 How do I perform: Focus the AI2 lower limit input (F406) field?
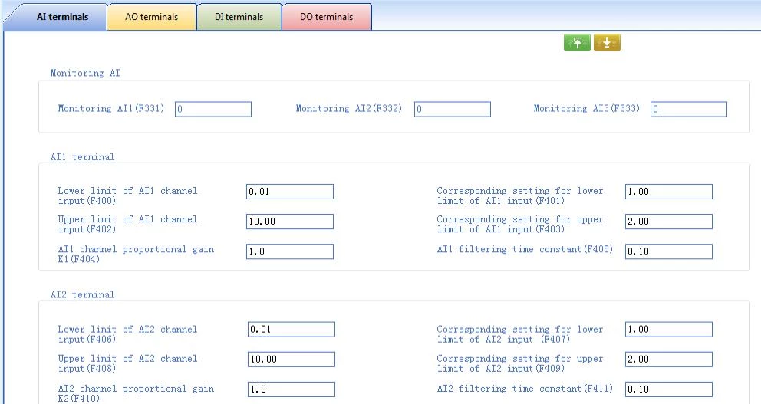pyautogui.click(x=292, y=330)
